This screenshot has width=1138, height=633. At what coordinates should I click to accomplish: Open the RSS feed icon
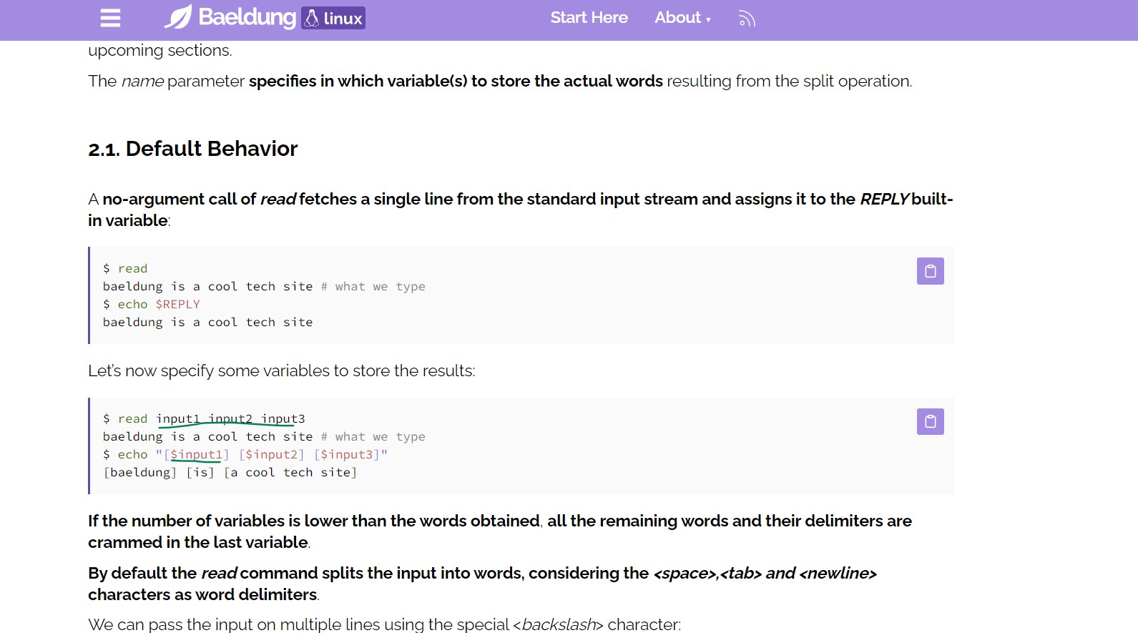click(x=747, y=19)
